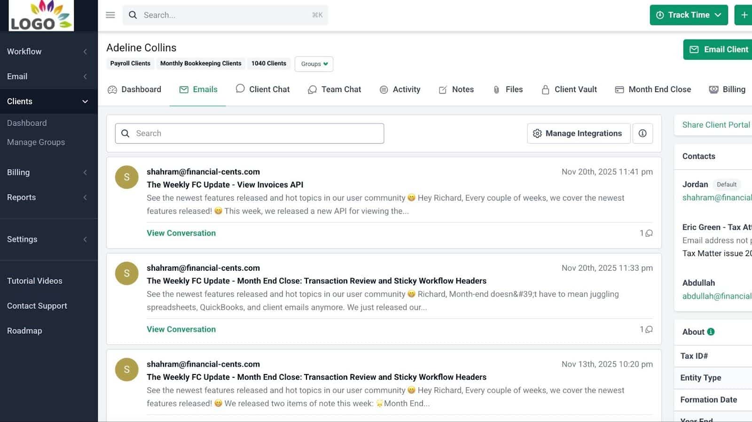Click reply count icon on 11:41 pm email
This screenshot has width=752, height=422.
(x=649, y=233)
